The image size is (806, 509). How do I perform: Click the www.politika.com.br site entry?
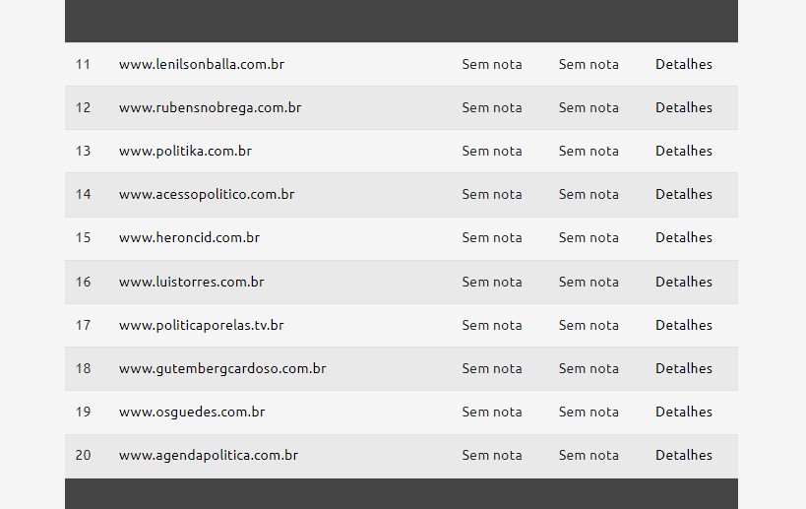186,151
